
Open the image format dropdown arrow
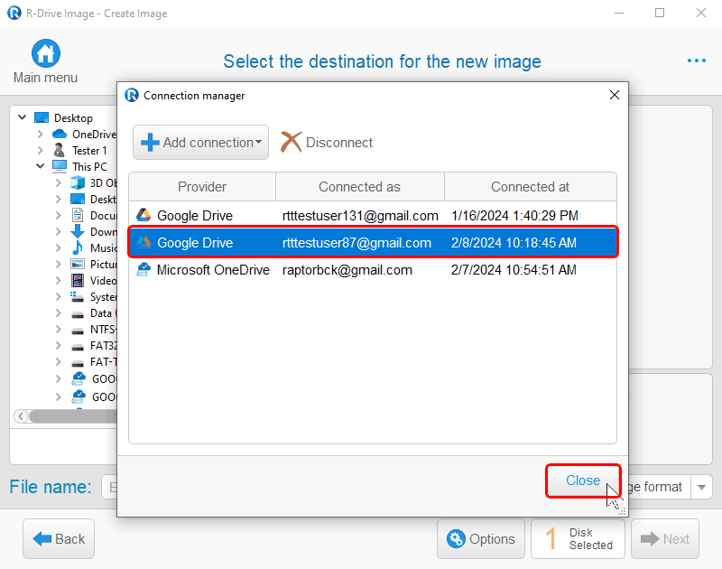(x=701, y=487)
